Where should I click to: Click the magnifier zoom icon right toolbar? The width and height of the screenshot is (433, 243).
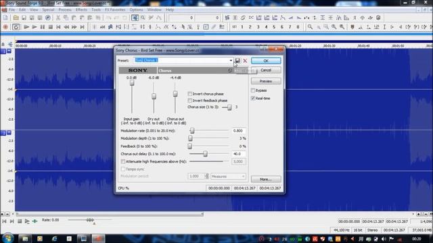click(310, 27)
